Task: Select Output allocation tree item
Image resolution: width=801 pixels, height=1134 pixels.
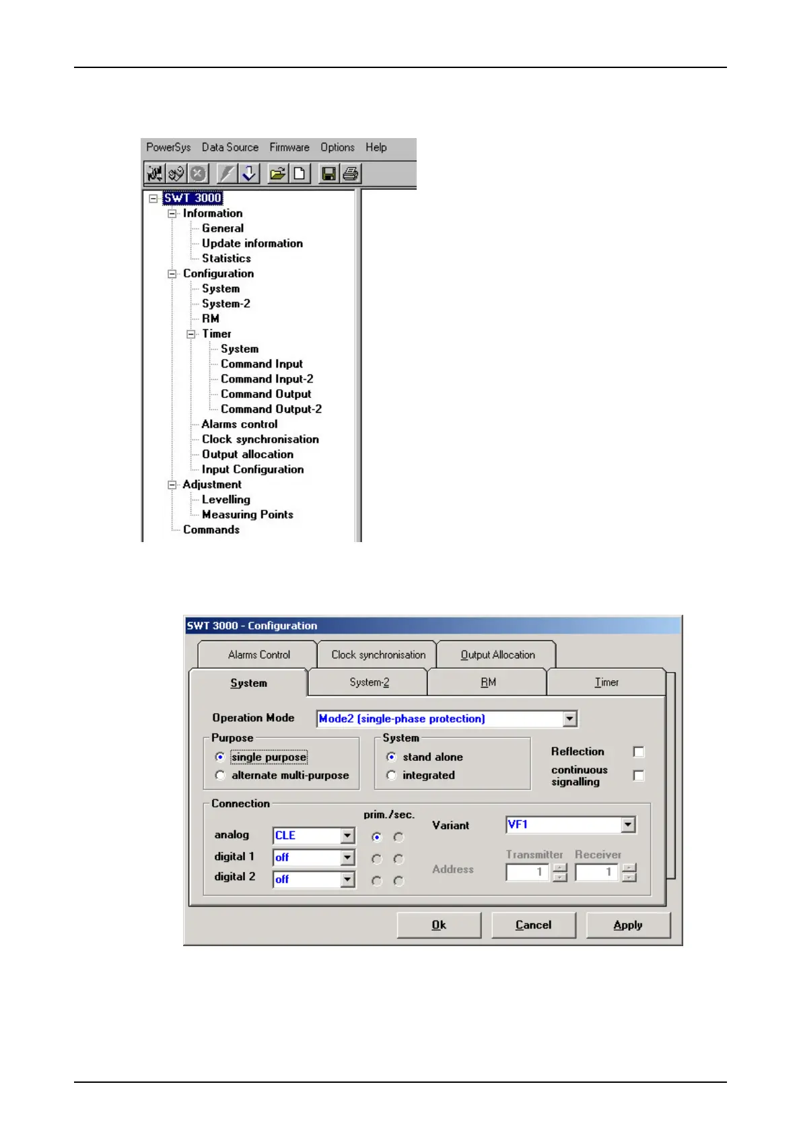Action: point(248,455)
